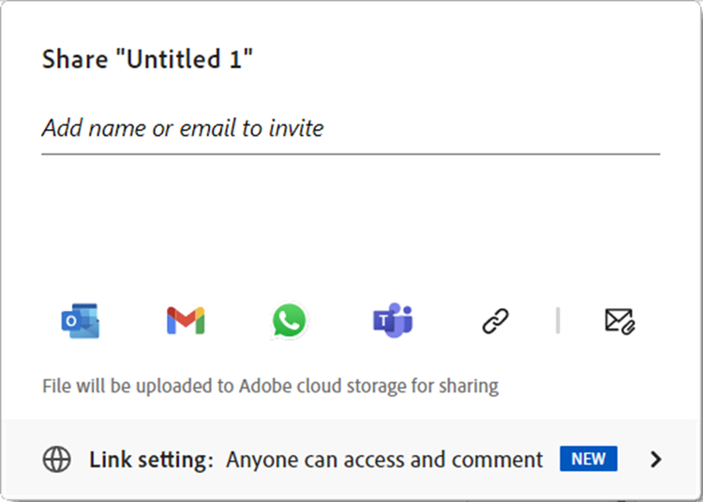Copy the share link with chain icon
703x502 pixels.
494,321
